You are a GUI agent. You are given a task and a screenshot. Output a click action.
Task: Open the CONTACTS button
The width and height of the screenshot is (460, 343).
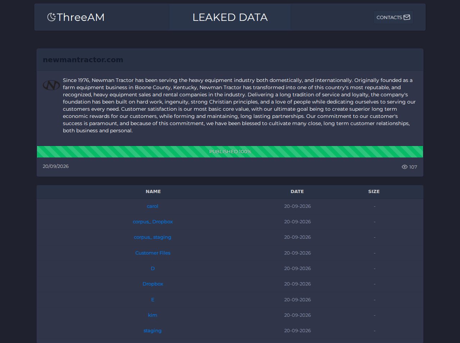(x=393, y=17)
